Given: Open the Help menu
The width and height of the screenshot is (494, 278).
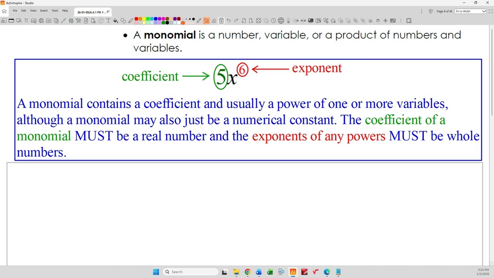Looking at the screenshot, I should (65, 11).
